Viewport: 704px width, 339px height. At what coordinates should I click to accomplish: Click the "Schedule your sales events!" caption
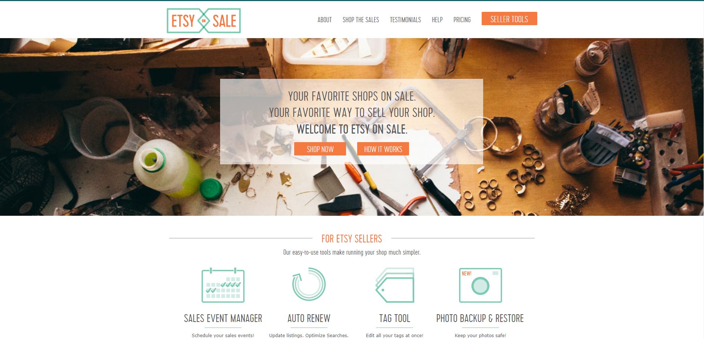pos(223,335)
